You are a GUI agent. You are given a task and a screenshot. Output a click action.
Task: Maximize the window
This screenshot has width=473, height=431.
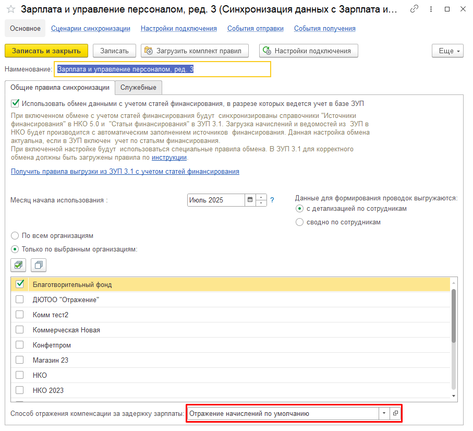pos(447,9)
